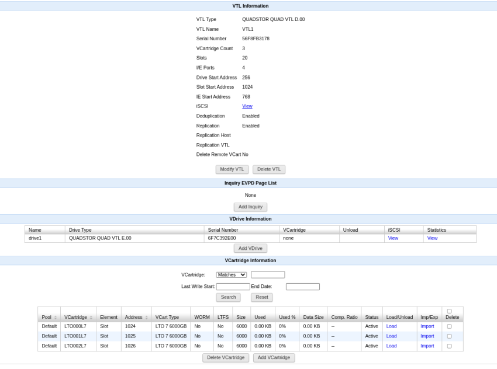Run the VCartridge Search button
This screenshot has height=369, width=497.
point(228,297)
